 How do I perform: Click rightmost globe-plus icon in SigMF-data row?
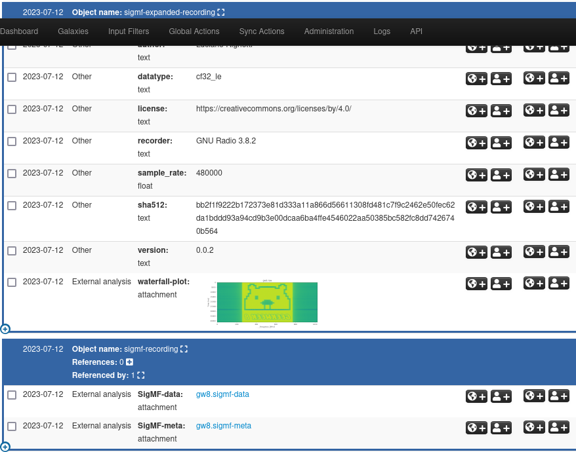(x=534, y=396)
